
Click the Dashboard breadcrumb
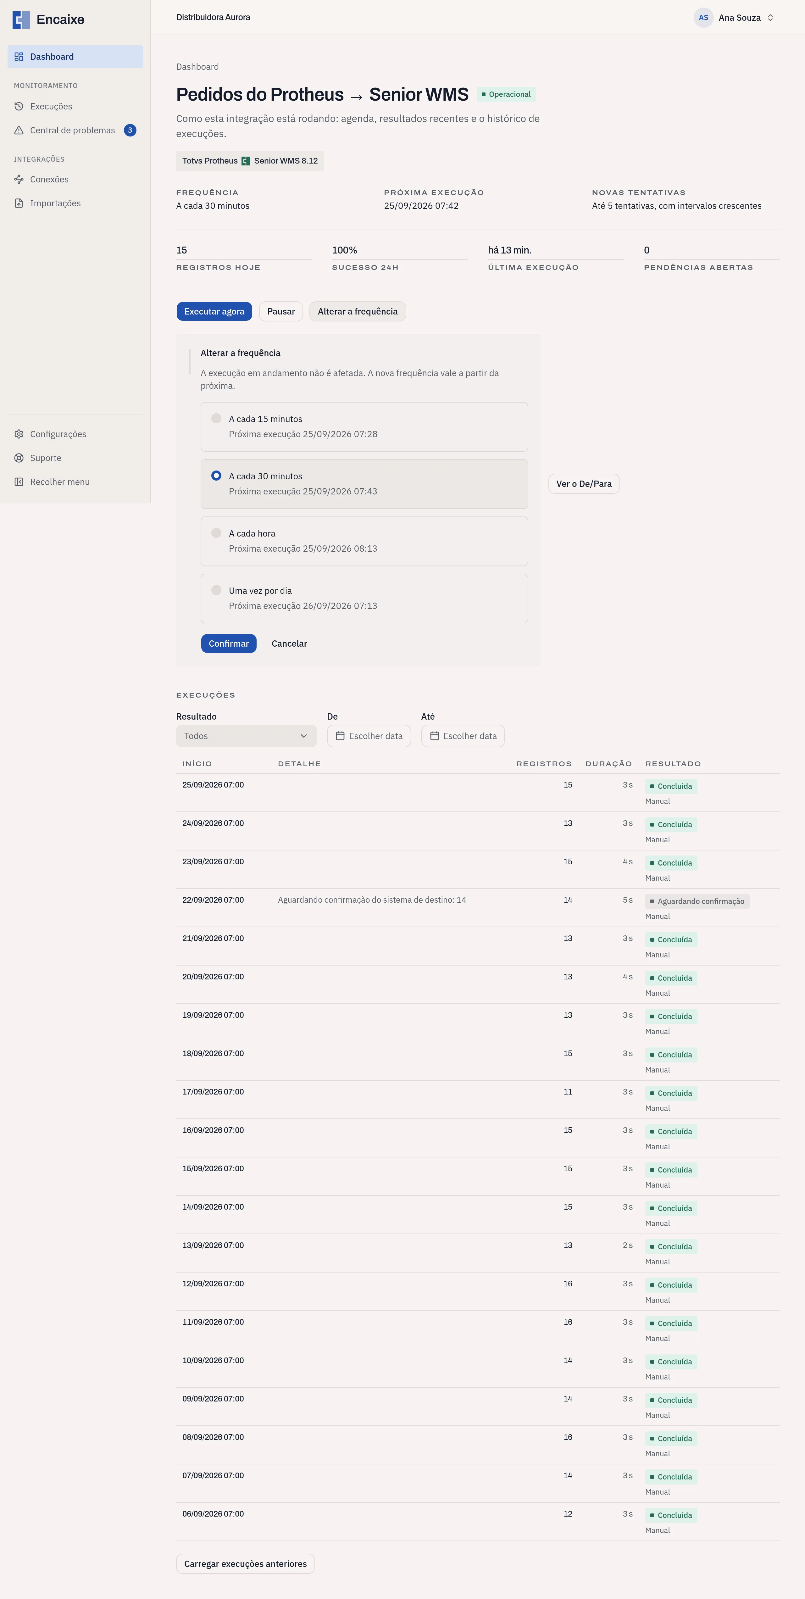click(197, 66)
